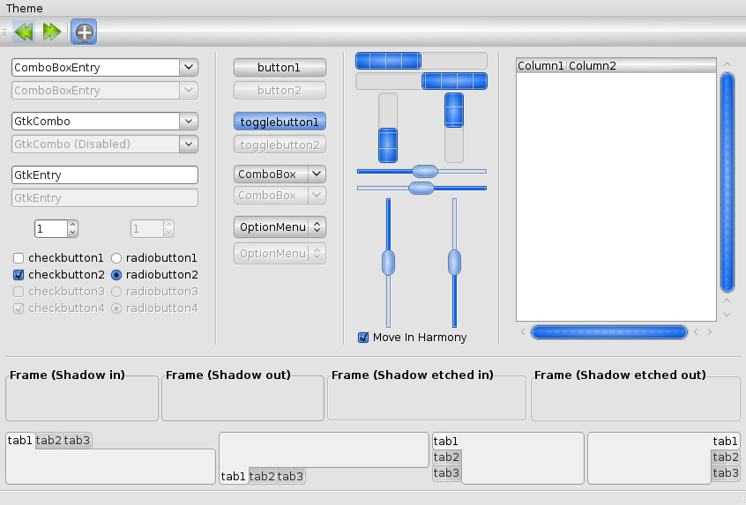Expand the enabled ComboBox dropdown

coord(280,174)
